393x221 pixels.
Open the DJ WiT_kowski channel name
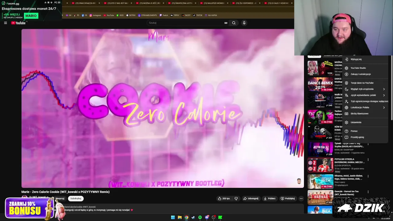pyautogui.click(x=38, y=197)
